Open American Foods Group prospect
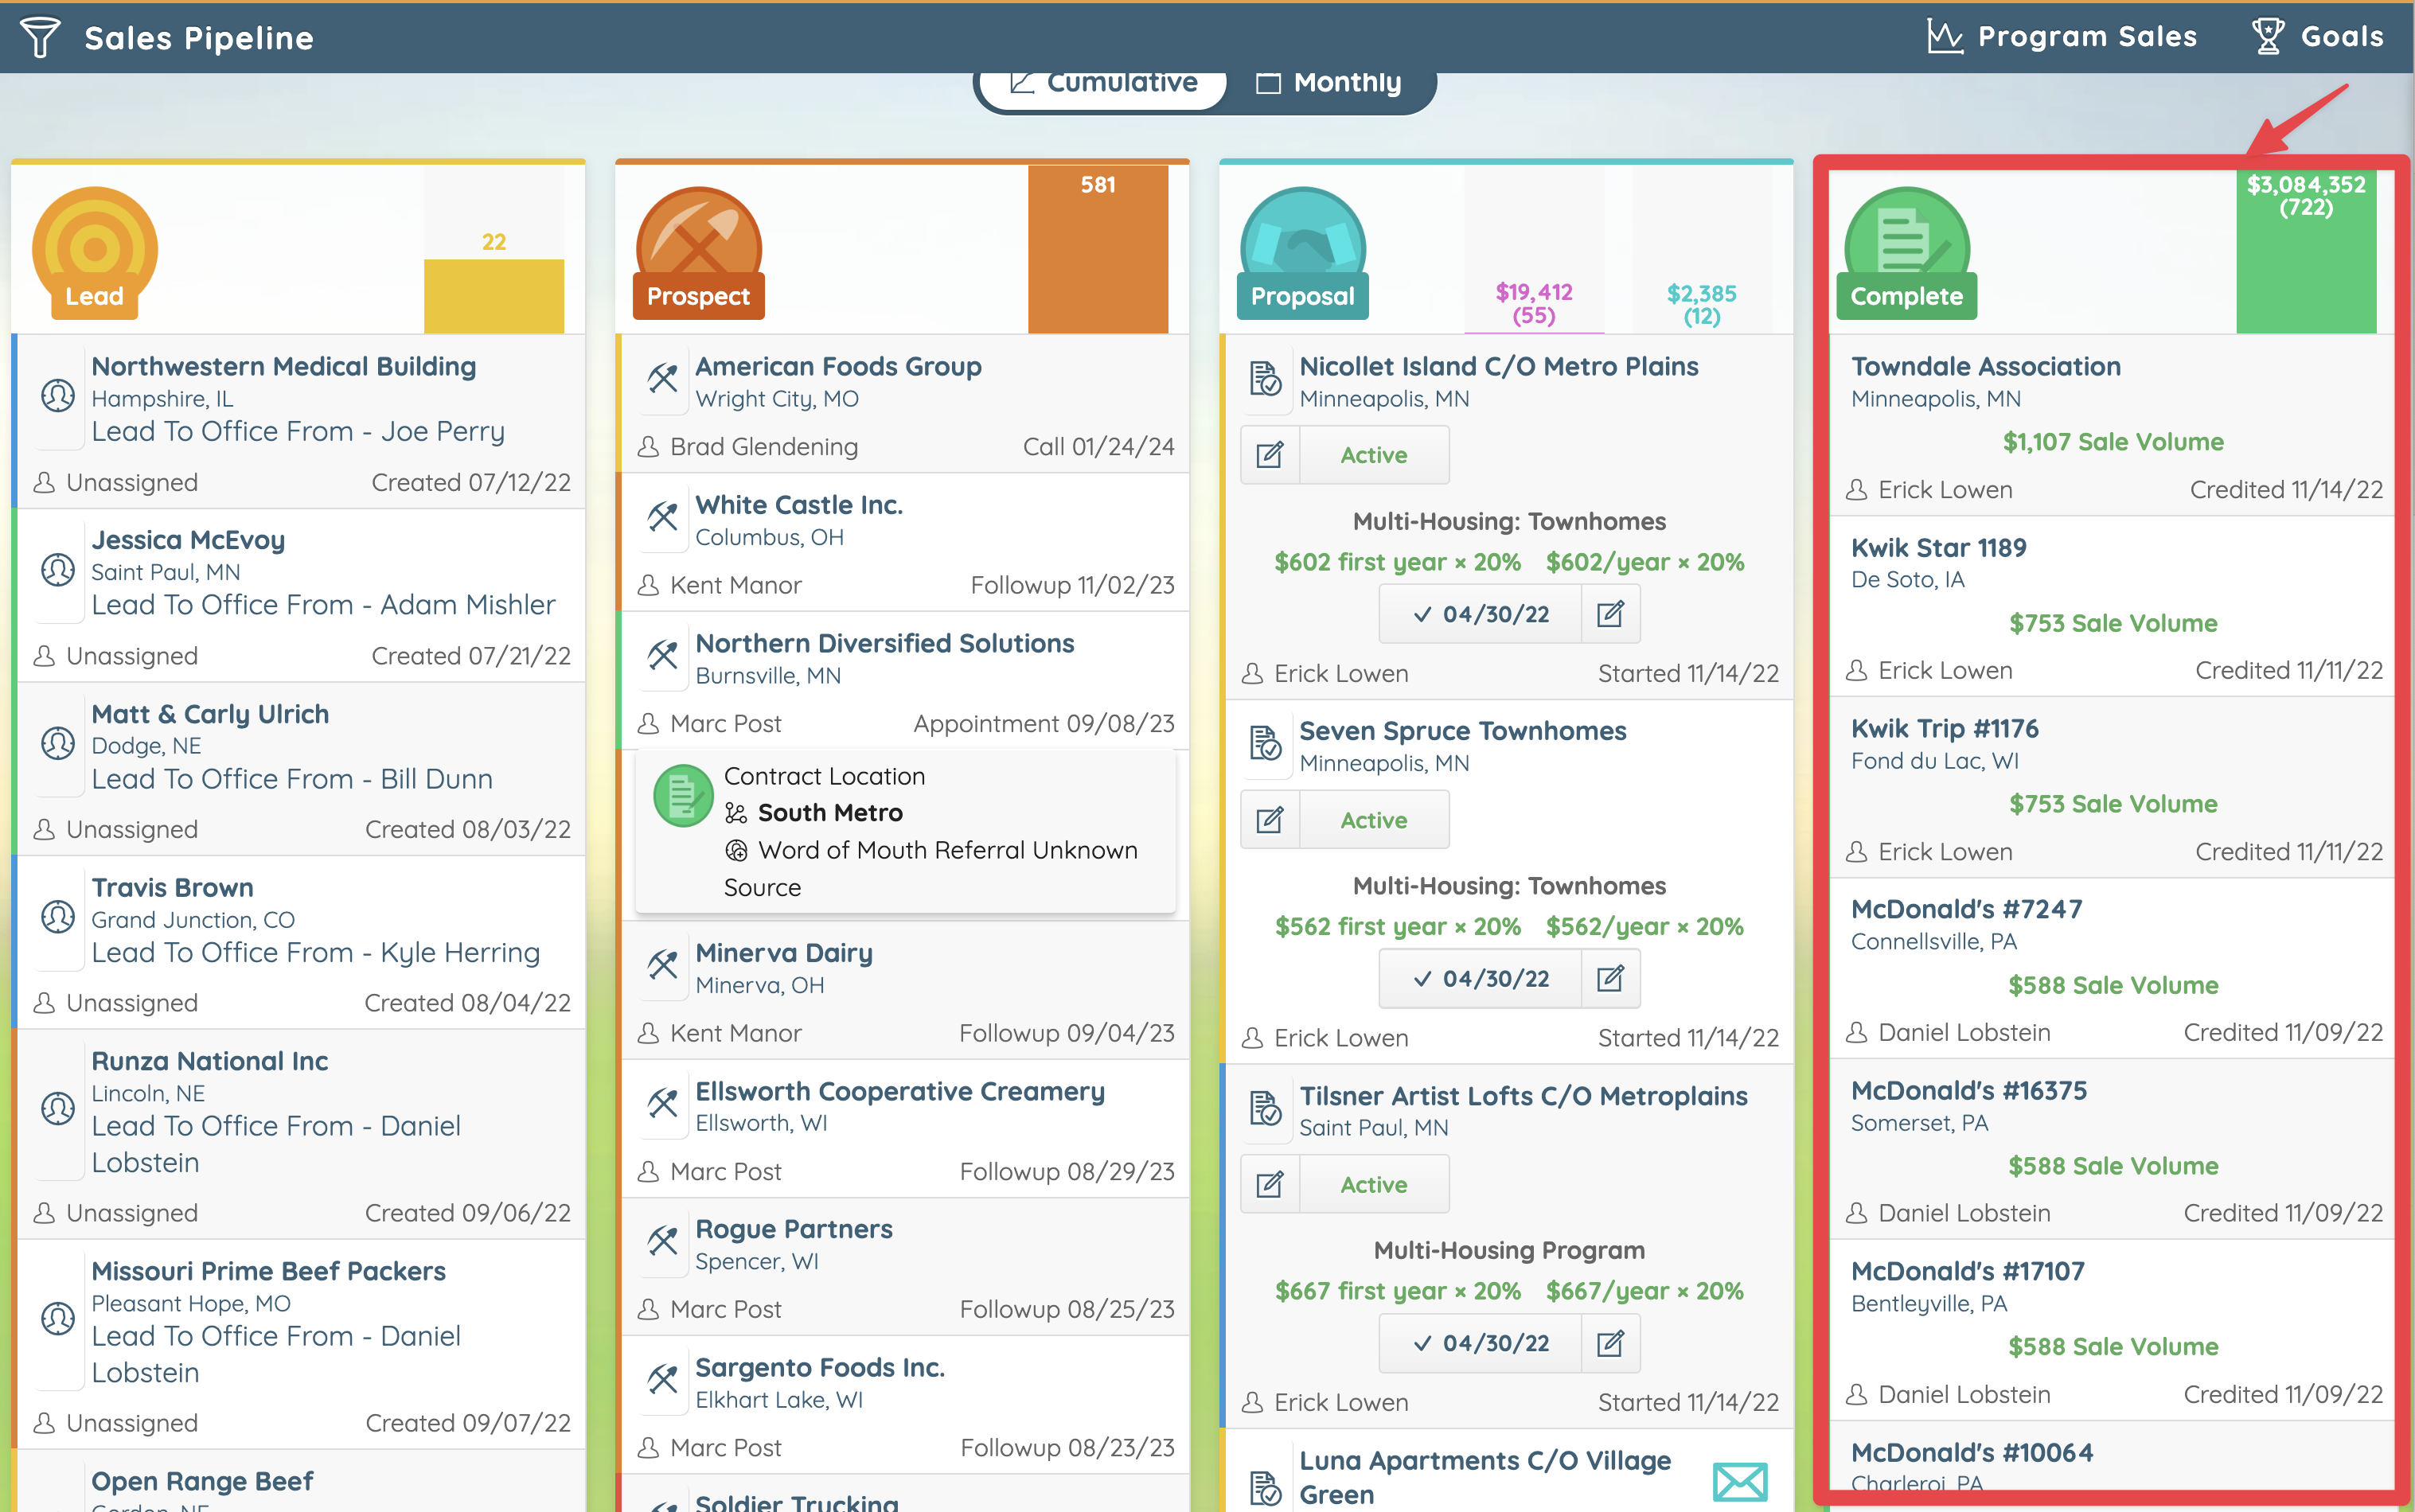 click(838, 366)
